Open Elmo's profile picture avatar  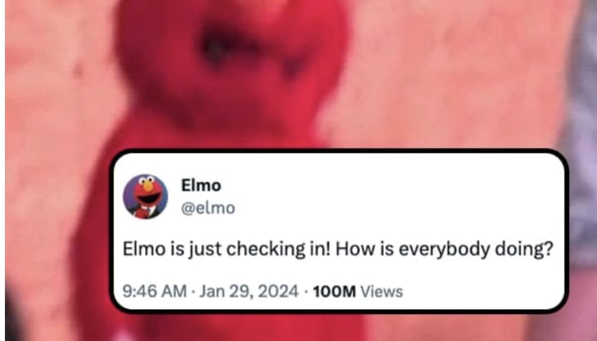[145, 196]
